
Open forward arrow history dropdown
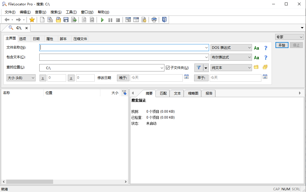24,20
